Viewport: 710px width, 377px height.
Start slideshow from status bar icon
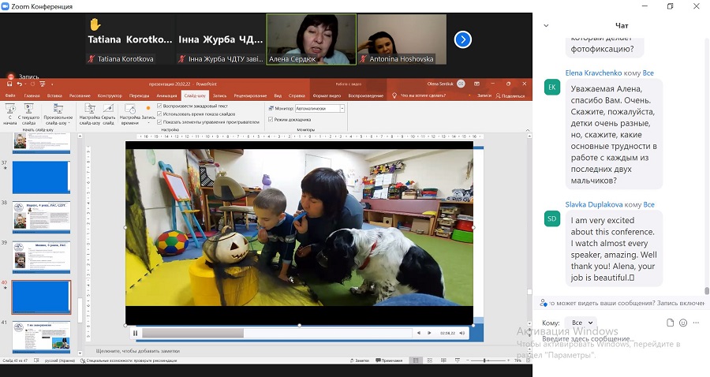tap(458, 360)
